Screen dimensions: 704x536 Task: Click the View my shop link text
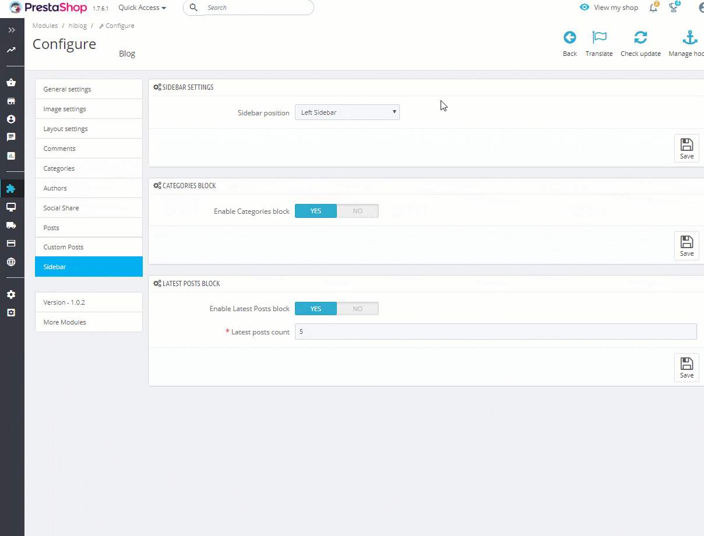pyautogui.click(x=616, y=8)
